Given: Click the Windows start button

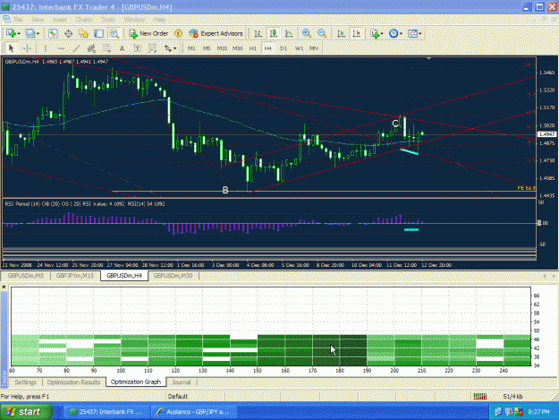Looking at the screenshot, I should (x=26, y=412).
